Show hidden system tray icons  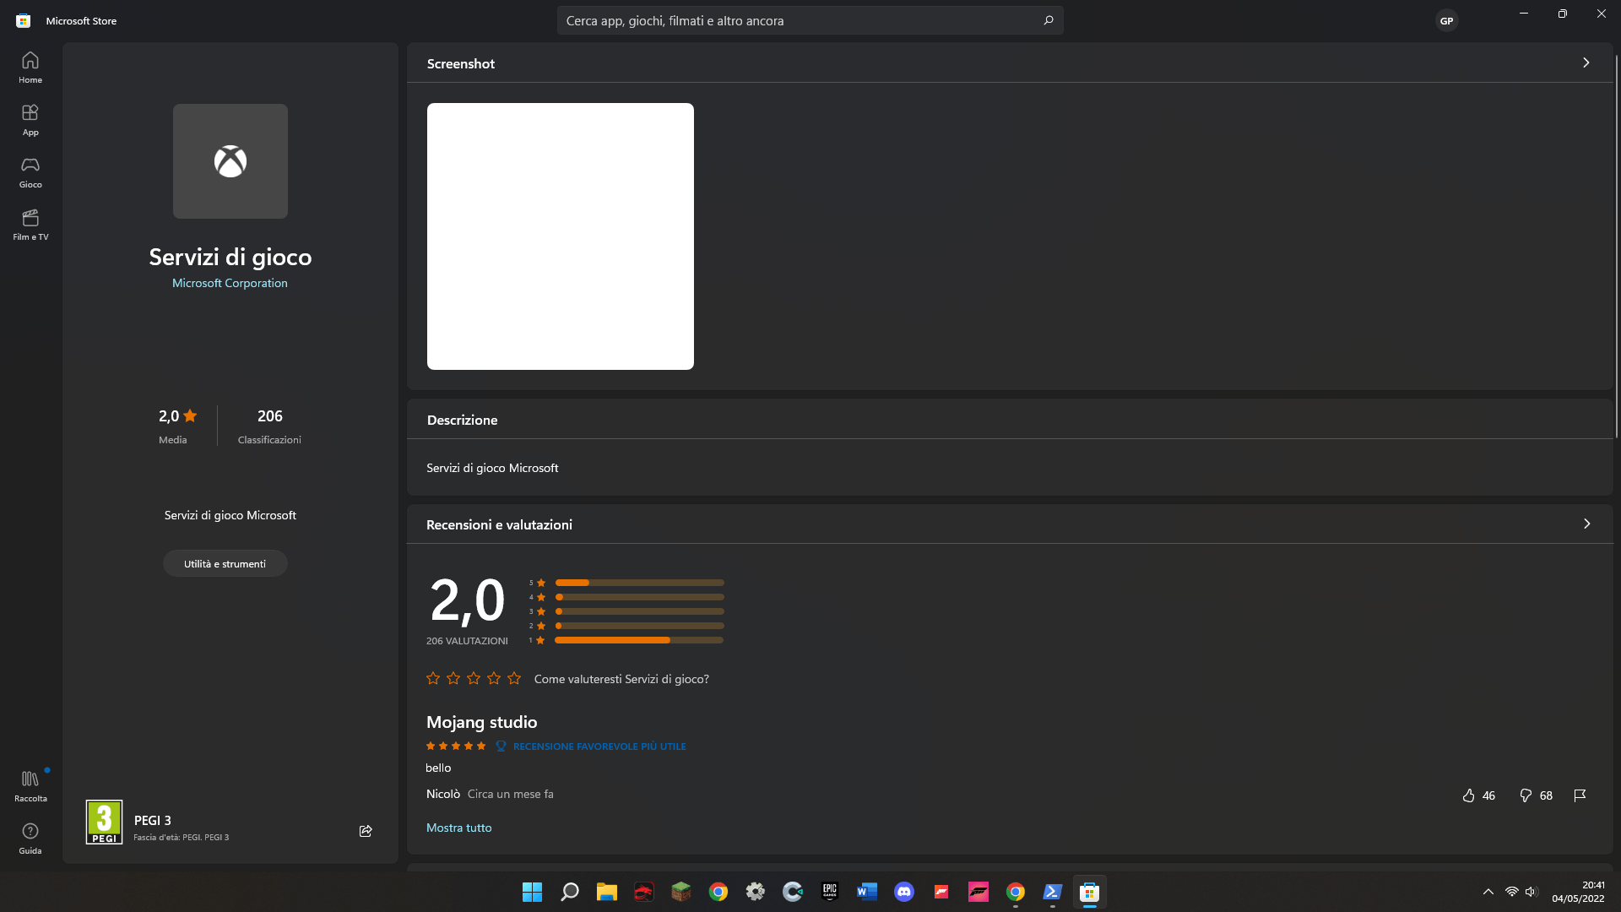pos(1488,892)
